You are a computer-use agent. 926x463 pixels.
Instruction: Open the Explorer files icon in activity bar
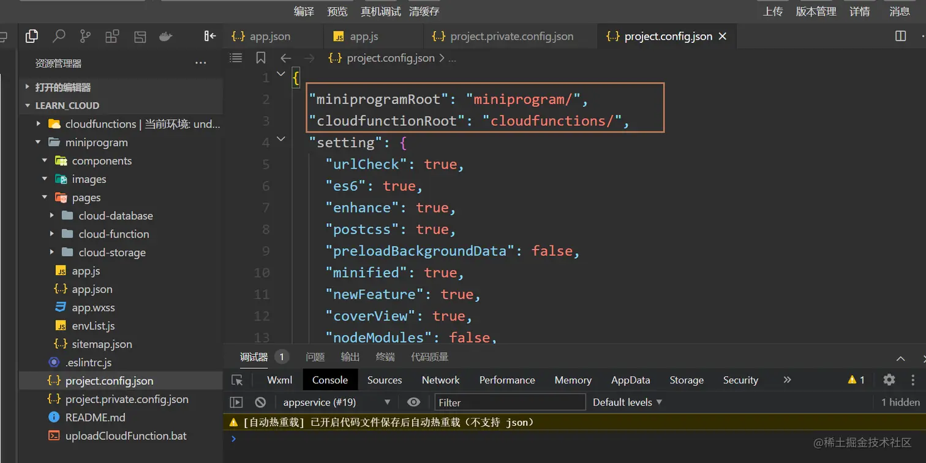(32, 36)
